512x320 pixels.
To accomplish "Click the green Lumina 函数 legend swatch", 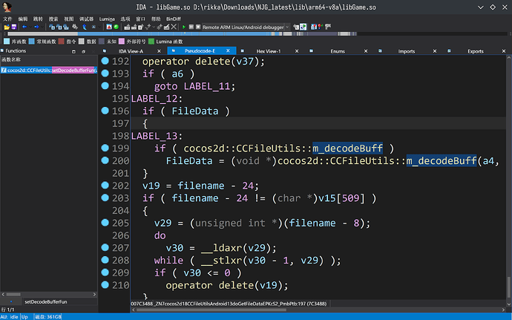I will point(151,41).
